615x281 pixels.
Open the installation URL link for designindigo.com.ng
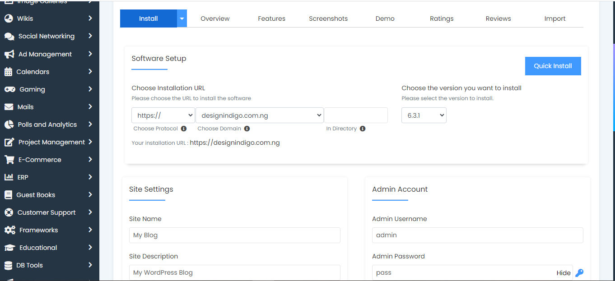[x=235, y=143]
